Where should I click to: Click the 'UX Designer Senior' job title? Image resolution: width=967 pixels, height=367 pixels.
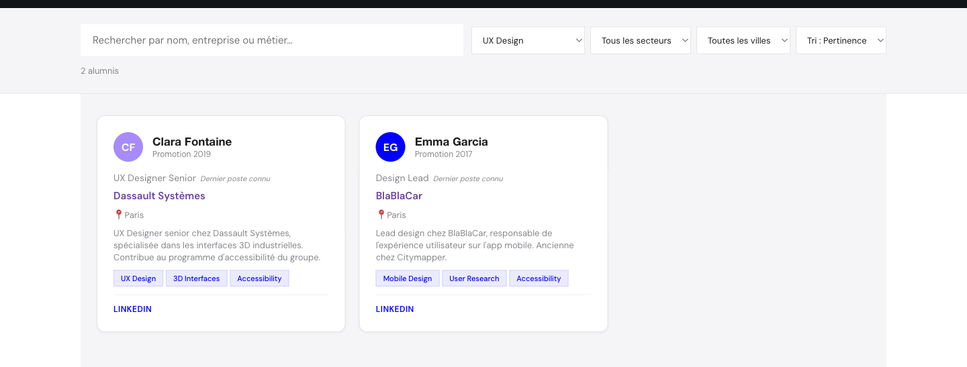pyautogui.click(x=154, y=178)
